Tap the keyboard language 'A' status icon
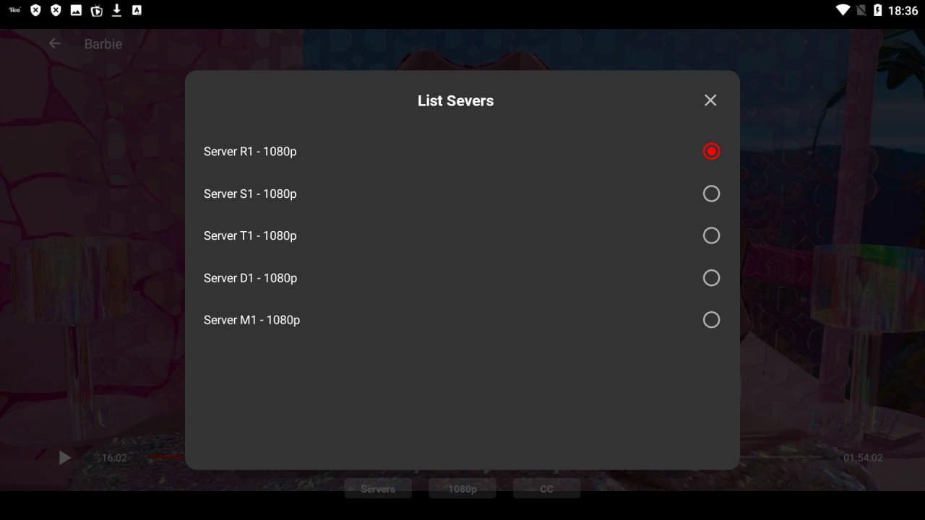925x520 pixels. tap(137, 10)
